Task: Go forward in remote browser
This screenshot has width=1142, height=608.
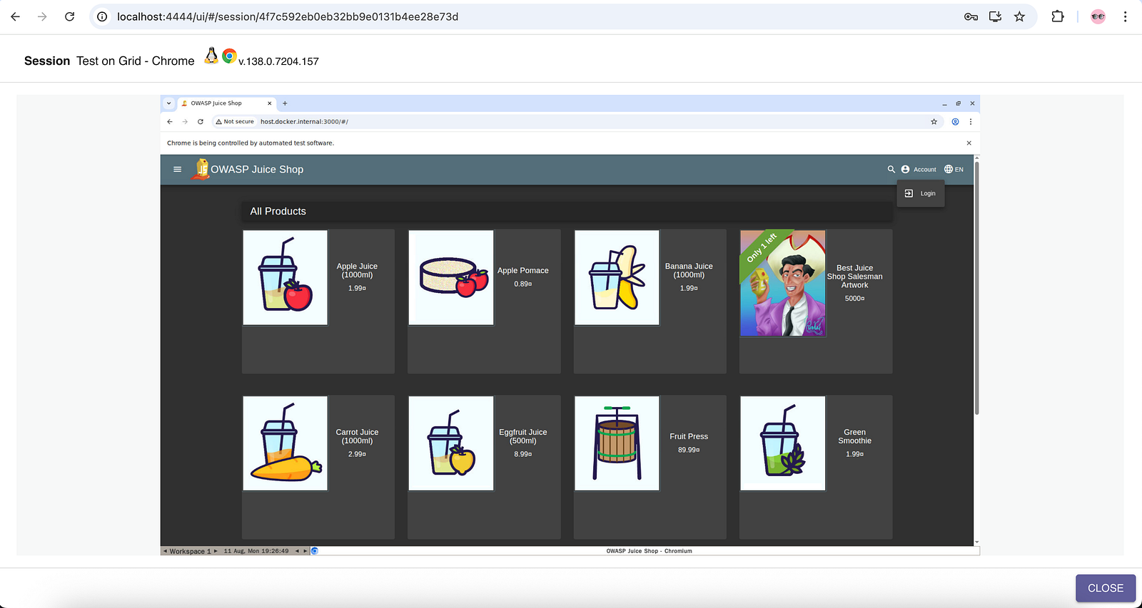Action: (x=185, y=121)
